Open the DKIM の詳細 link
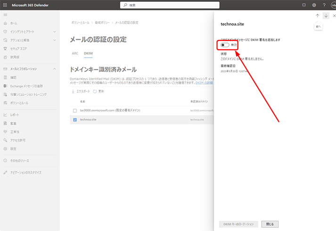The image size is (336, 231). coord(204,82)
